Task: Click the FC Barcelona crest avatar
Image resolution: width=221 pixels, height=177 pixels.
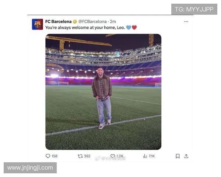Action: [37, 24]
